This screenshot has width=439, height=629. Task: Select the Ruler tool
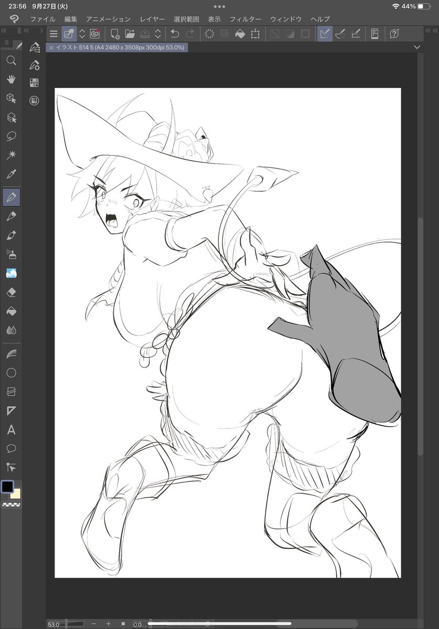(11, 411)
